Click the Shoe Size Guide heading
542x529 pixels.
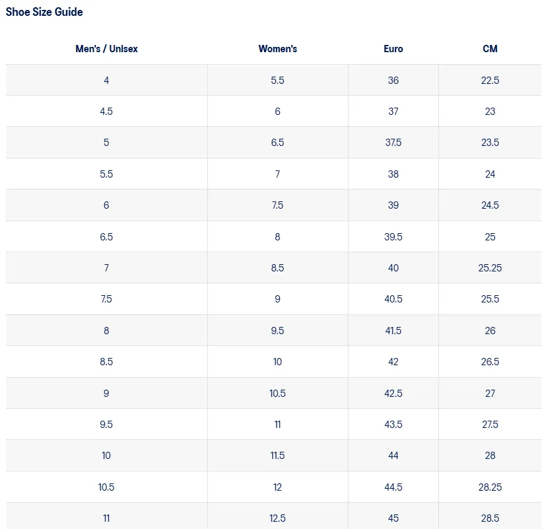click(44, 12)
